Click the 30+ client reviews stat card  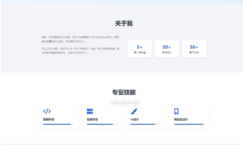[x=194, y=49]
